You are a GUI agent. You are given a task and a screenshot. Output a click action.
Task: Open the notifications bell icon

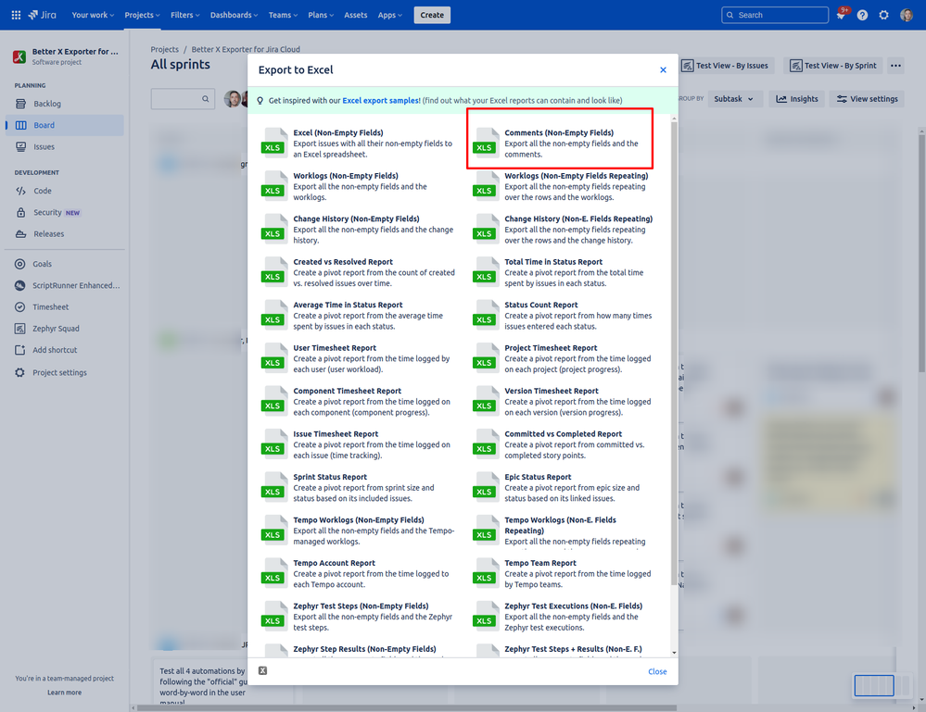(x=841, y=15)
